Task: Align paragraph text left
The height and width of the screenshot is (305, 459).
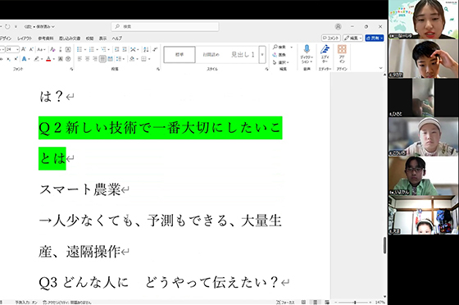Action: point(80,59)
